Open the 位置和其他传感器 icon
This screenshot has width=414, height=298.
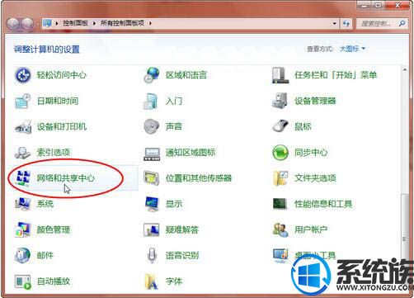pyautogui.click(x=152, y=178)
